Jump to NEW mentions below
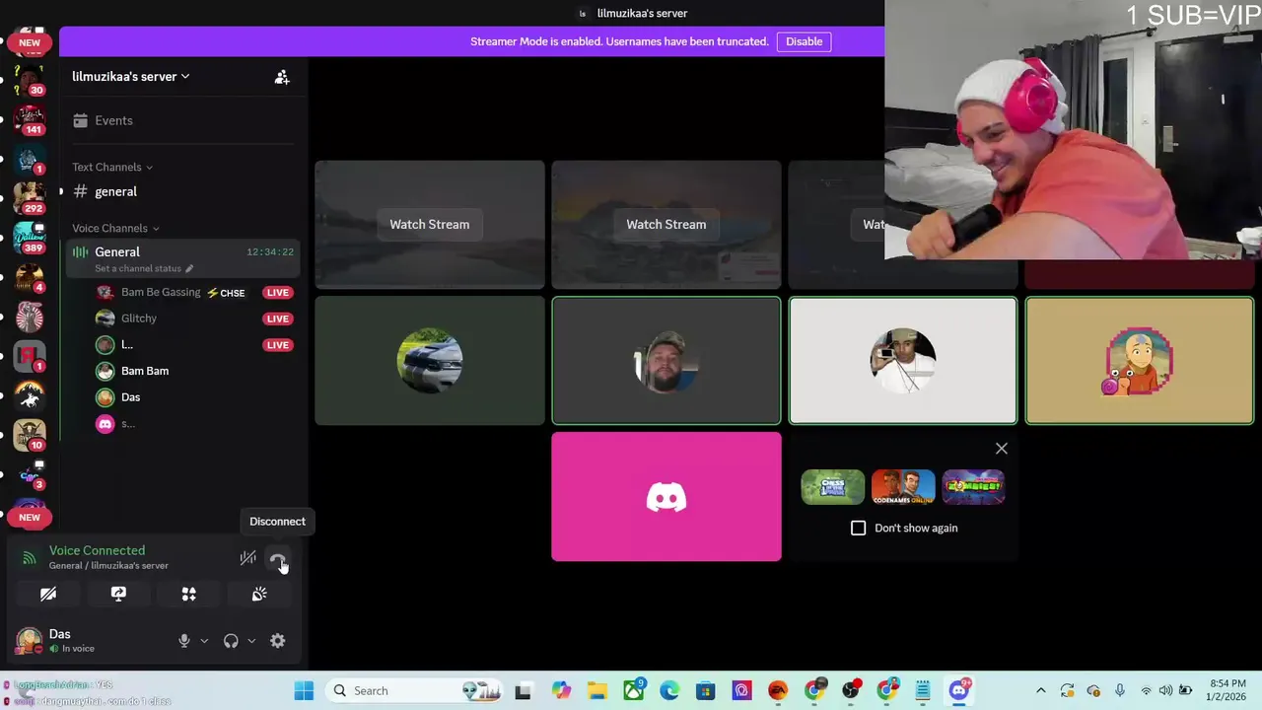This screenshot has height=710, width=1262. click(x=30, y=517)
